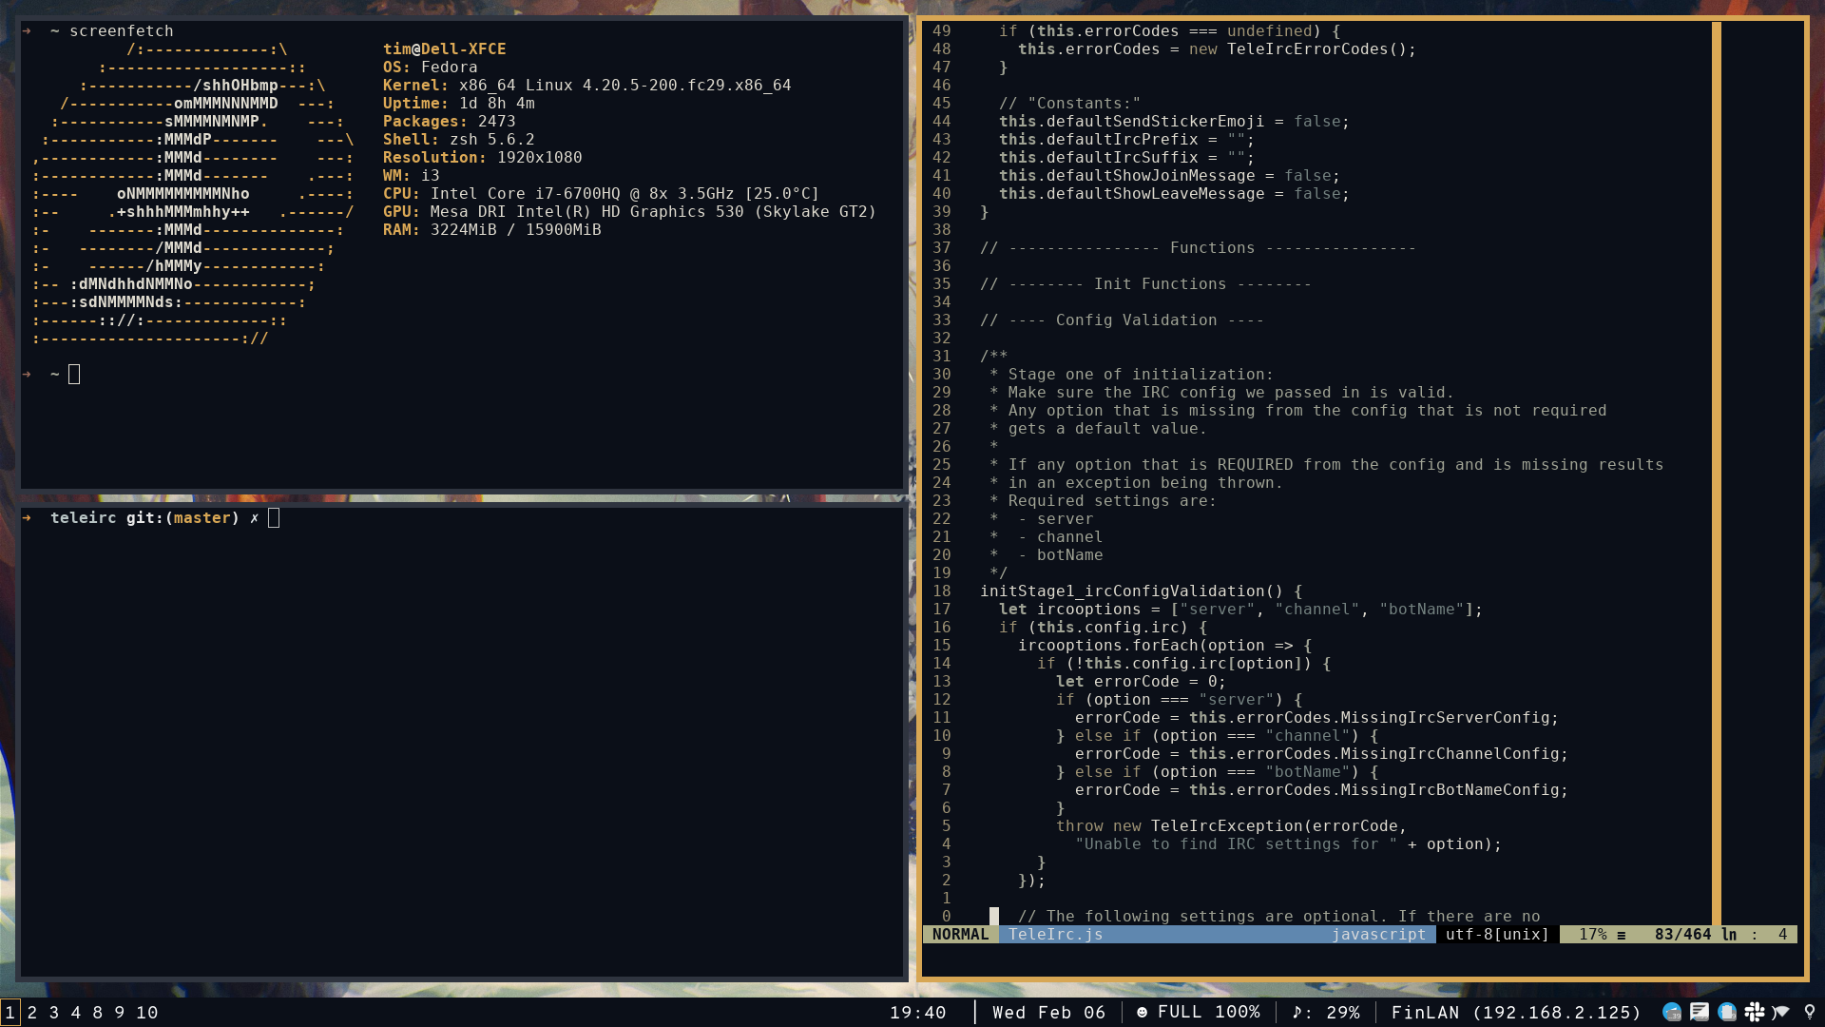Switch to workspace 4
Viewport: 1825px width, 1027px height.
(x=76, y=1013)
